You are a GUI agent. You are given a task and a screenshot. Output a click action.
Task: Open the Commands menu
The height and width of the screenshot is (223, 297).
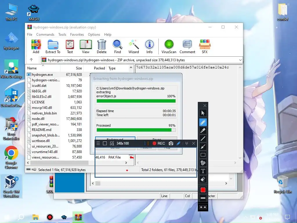pyautogui.click(x=45, y=35)
